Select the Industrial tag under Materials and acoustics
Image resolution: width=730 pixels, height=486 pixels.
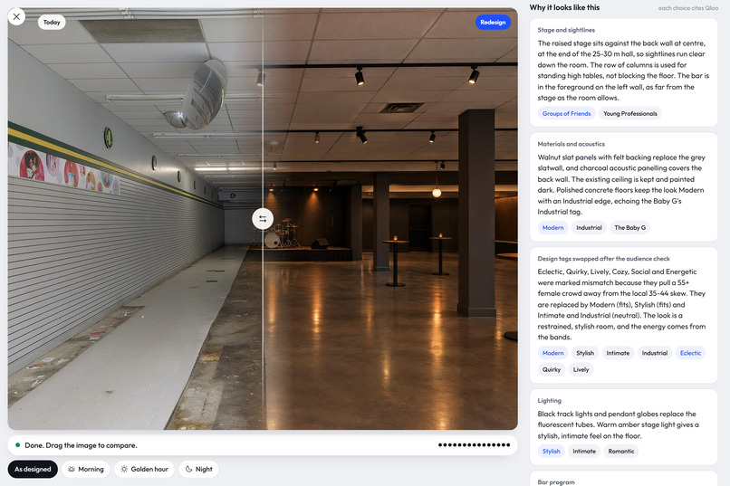click(589, 227)
